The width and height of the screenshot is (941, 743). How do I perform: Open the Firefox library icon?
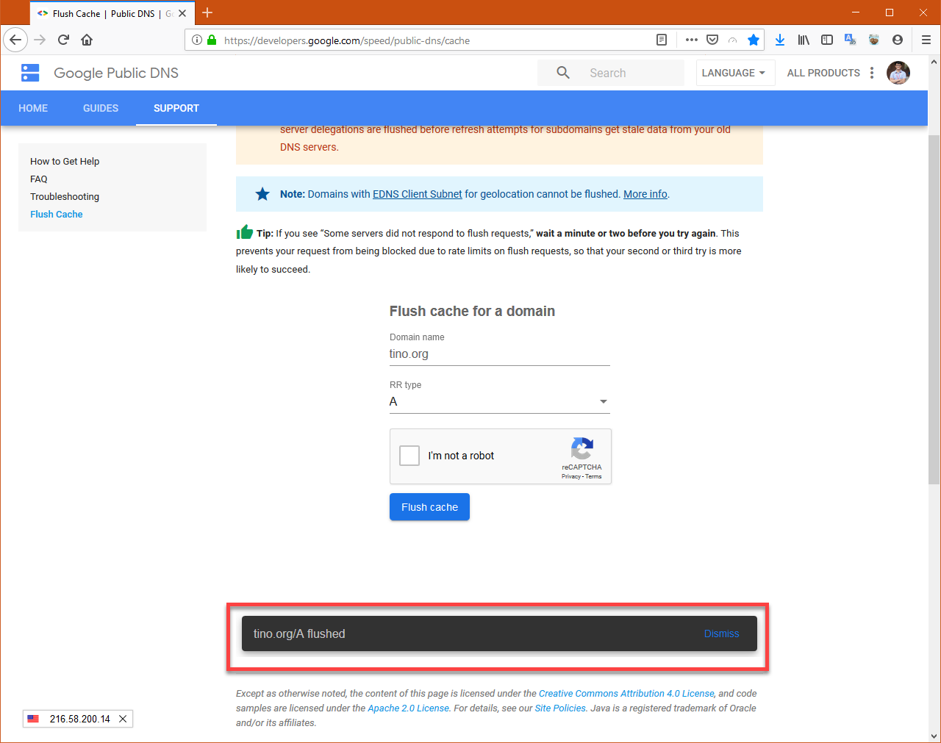804,40
